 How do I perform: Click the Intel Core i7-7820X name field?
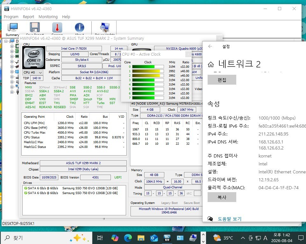74,49
